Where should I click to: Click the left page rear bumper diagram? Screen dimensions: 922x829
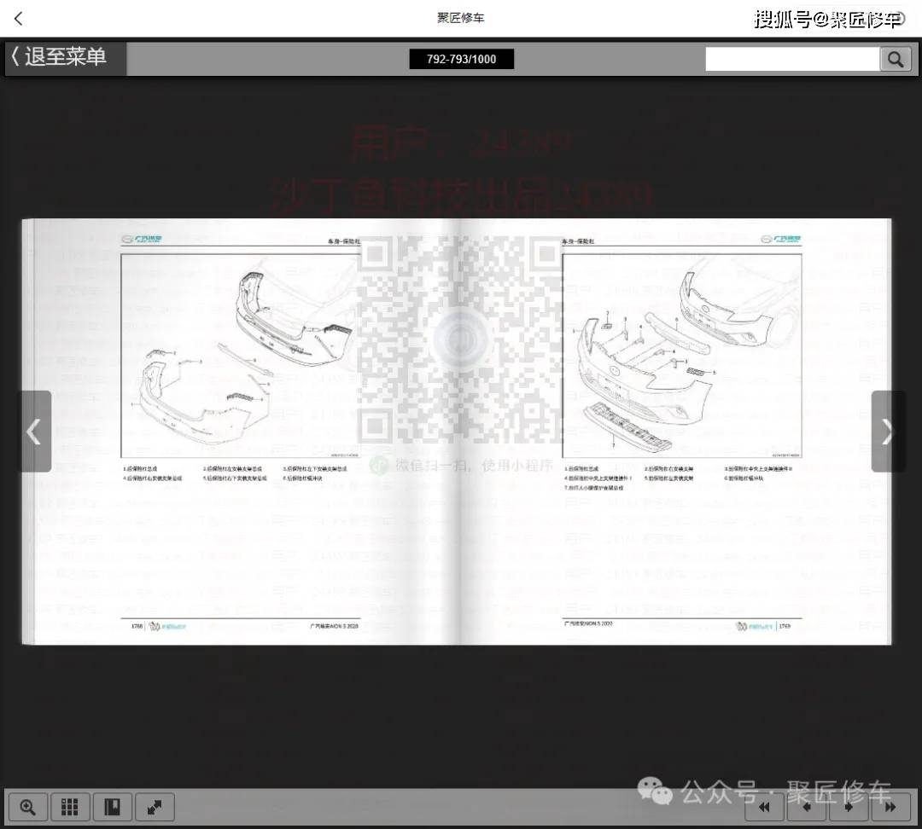coord(240,356)
